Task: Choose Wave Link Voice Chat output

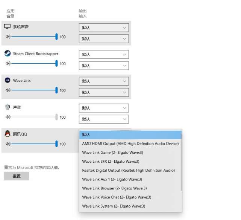Action: [130, 197]
